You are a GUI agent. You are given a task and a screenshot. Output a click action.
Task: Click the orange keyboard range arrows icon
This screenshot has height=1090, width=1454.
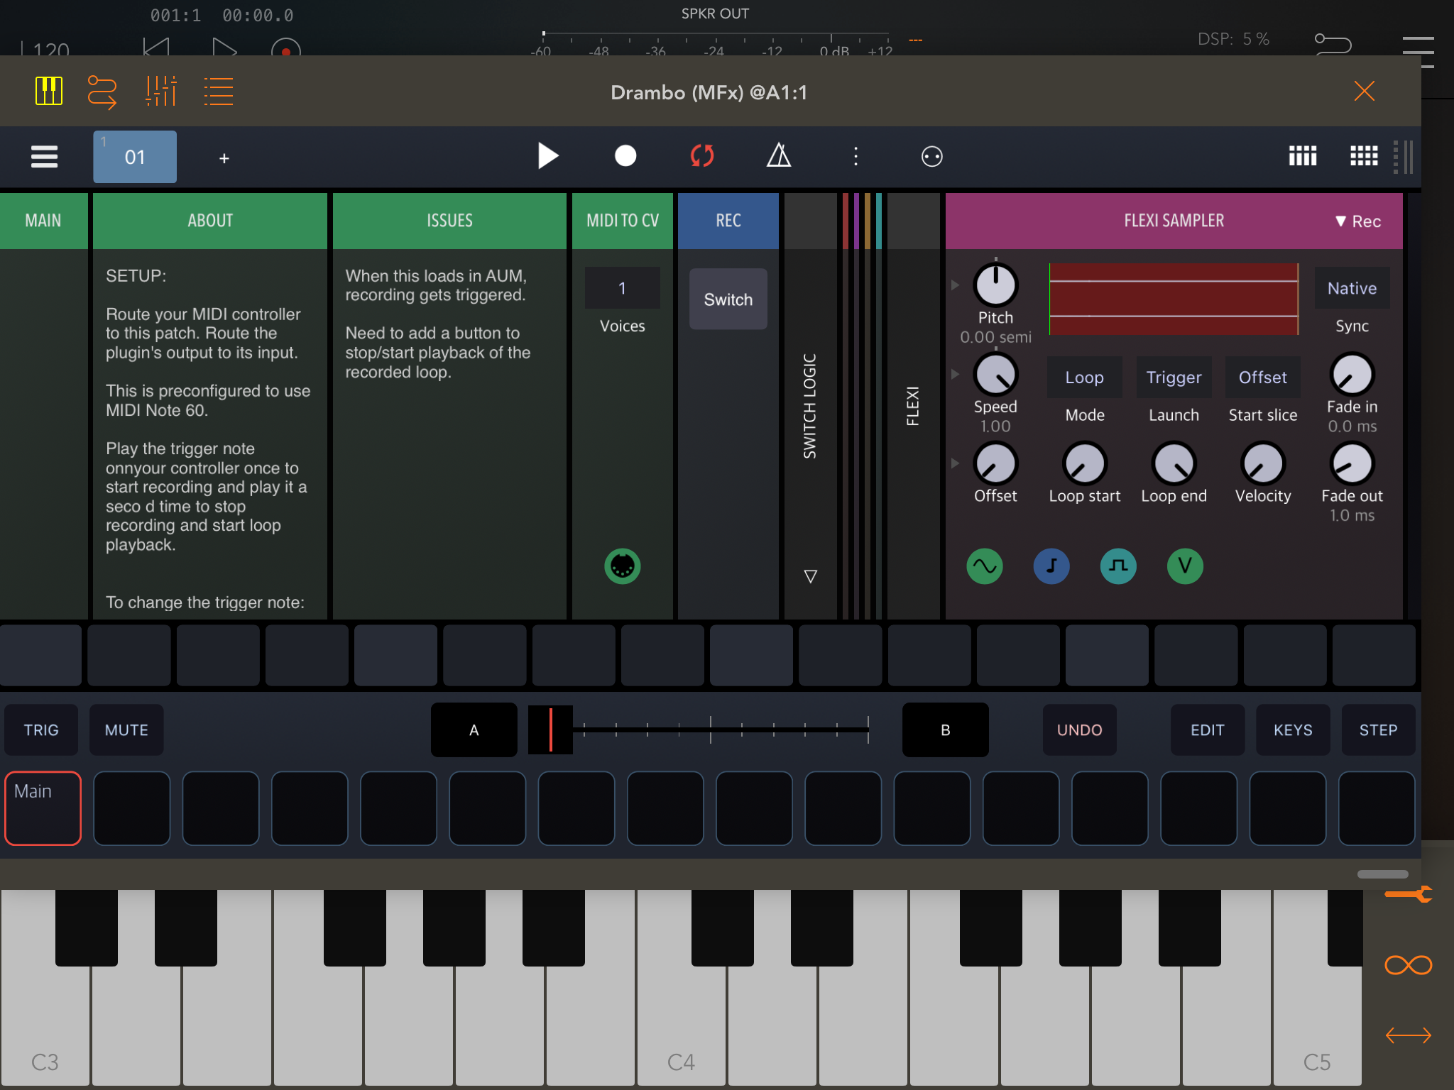(x=1409, y=1035)
